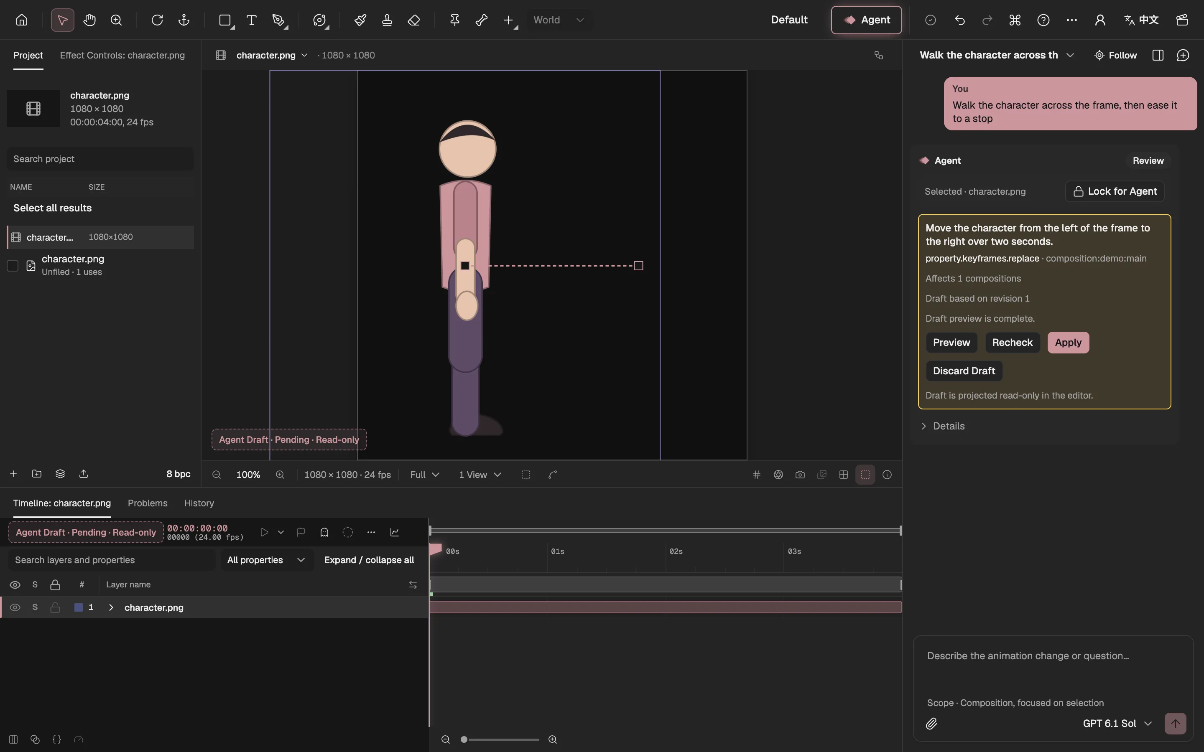Open the History tab
This screenshot has height=752, width=1204.
(x=199, y=503)
